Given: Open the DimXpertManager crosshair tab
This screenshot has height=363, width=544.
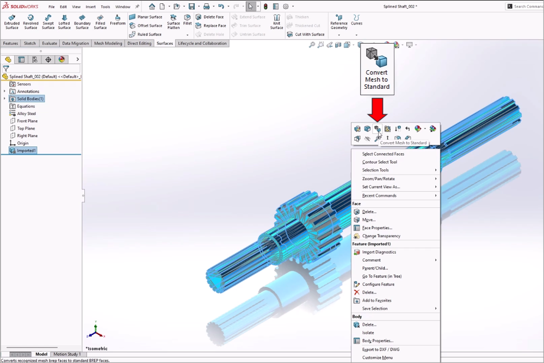Looking at the screenshot, I should tap(48, 60).
